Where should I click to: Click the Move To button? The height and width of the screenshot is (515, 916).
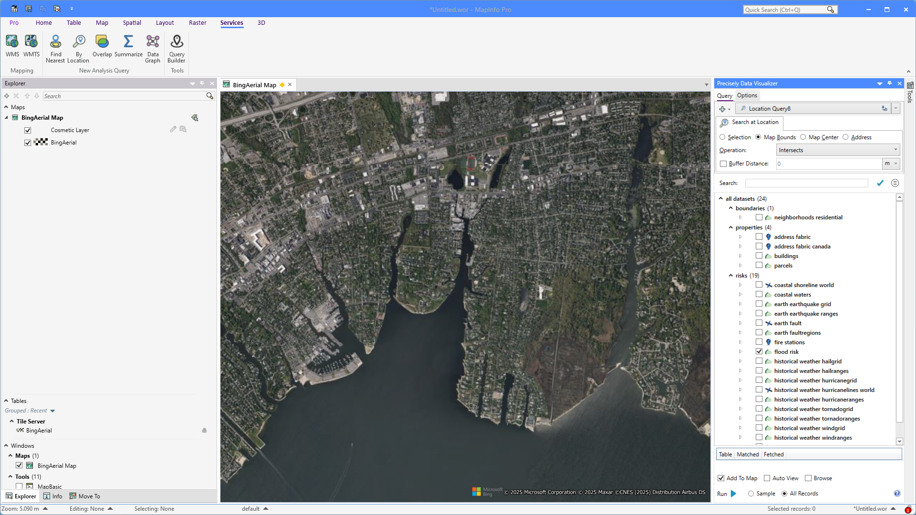[85, 496]
